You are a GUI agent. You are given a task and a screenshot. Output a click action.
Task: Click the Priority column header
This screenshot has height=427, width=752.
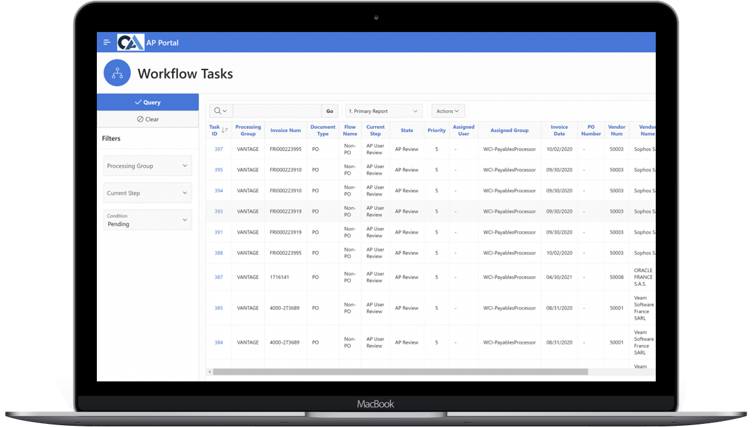pyautogui.click(x=436, y=130)
